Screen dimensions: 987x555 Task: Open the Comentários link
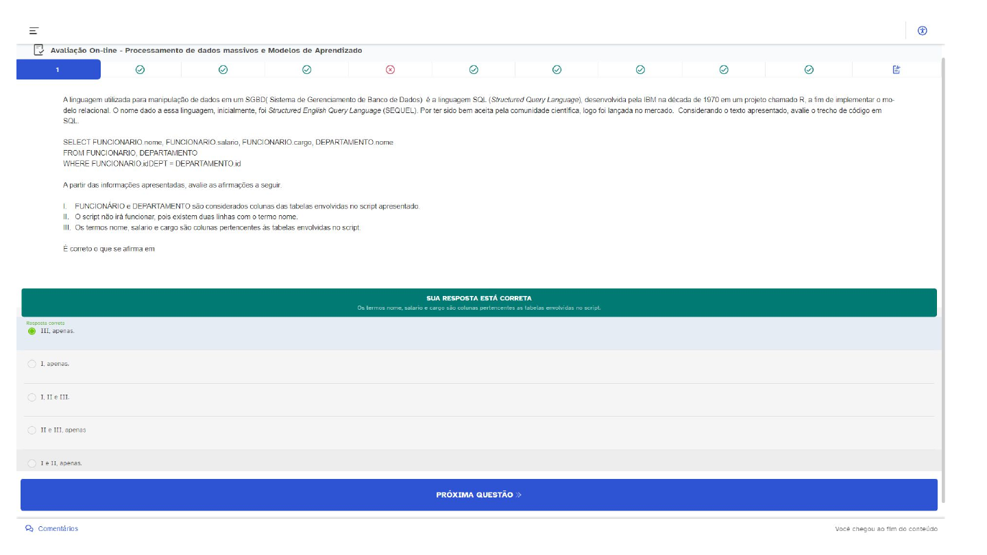(58, 528)
